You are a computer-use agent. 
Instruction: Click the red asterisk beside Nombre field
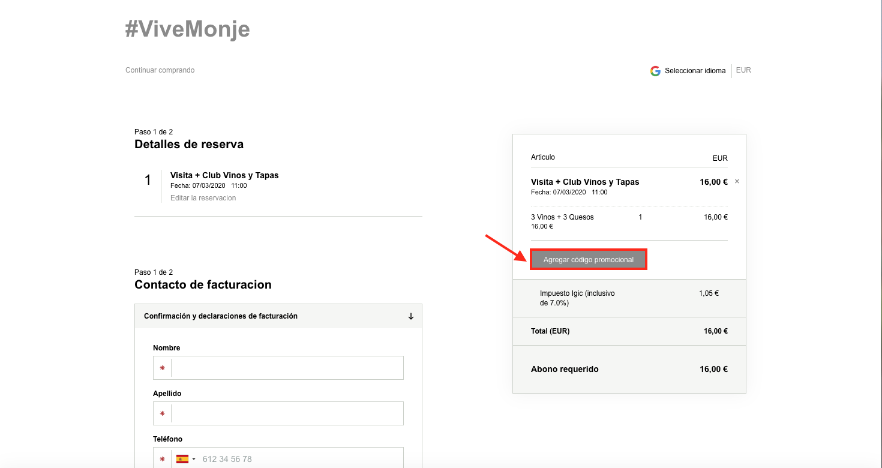click(x=162, y=368)
